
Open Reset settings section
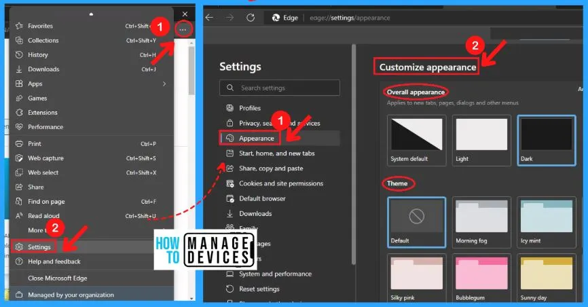[x=279, y=289]
